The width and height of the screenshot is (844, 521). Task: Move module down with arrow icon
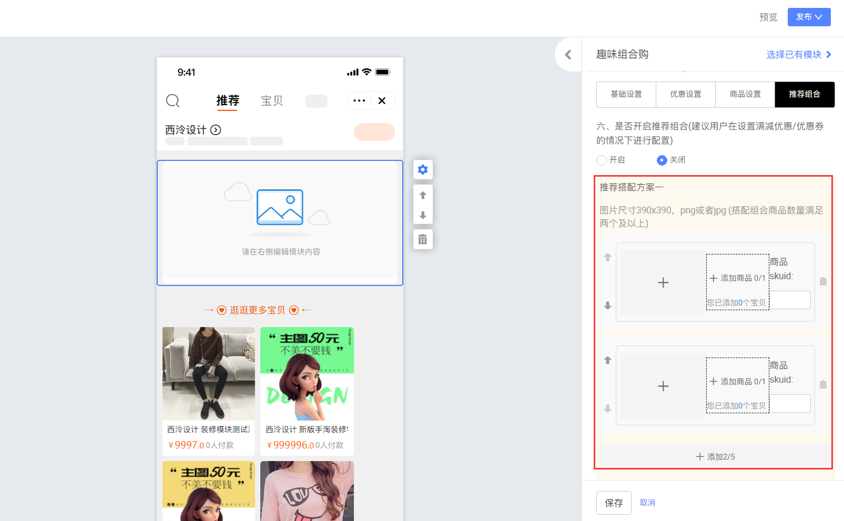[423, 215]
